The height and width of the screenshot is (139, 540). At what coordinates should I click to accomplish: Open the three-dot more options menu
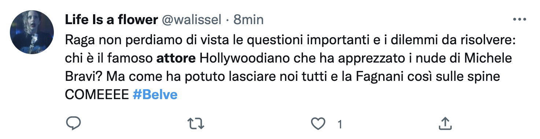[519, 20]
